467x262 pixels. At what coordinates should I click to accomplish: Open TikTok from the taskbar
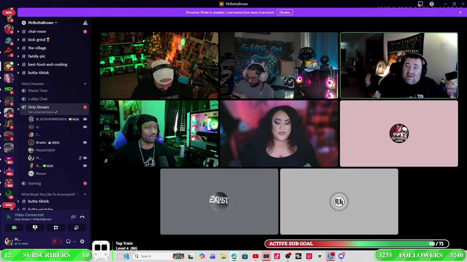point(277,256)
